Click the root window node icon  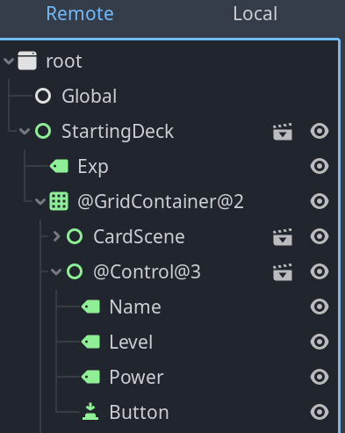click(x=27, y=61)
